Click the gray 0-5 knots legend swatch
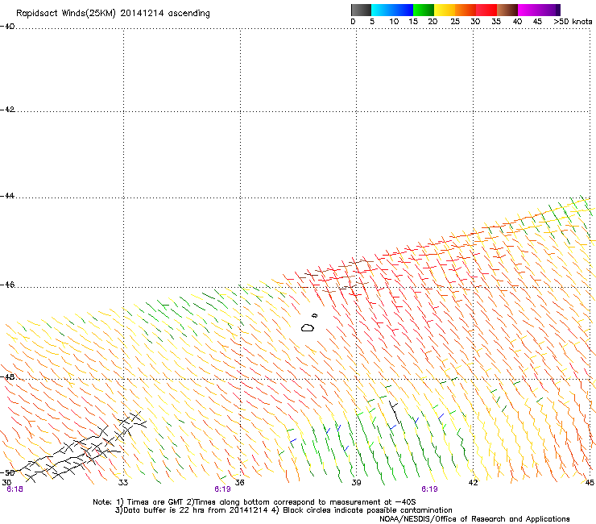Image resolution: width=596 pixels, height=524 pixels. (x=361, y=10)
